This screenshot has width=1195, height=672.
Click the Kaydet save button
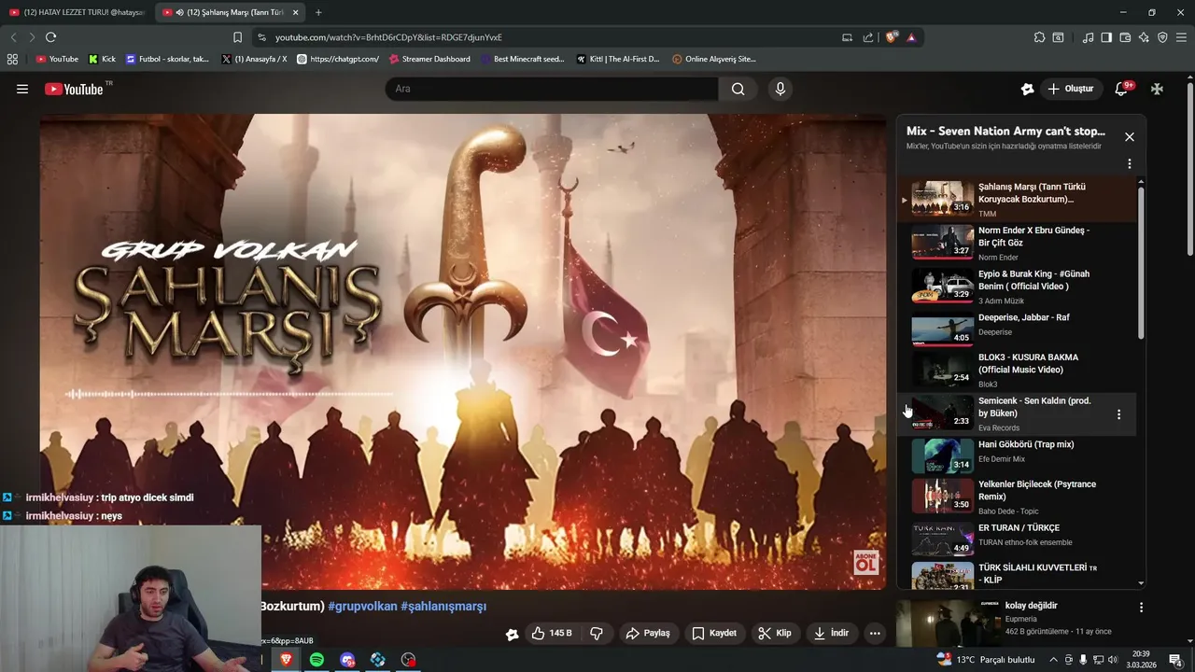714,633
